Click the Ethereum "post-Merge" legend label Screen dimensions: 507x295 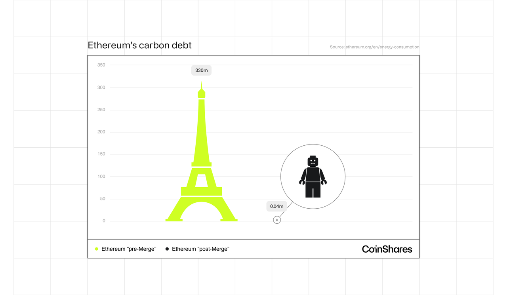tap(201, 249)
